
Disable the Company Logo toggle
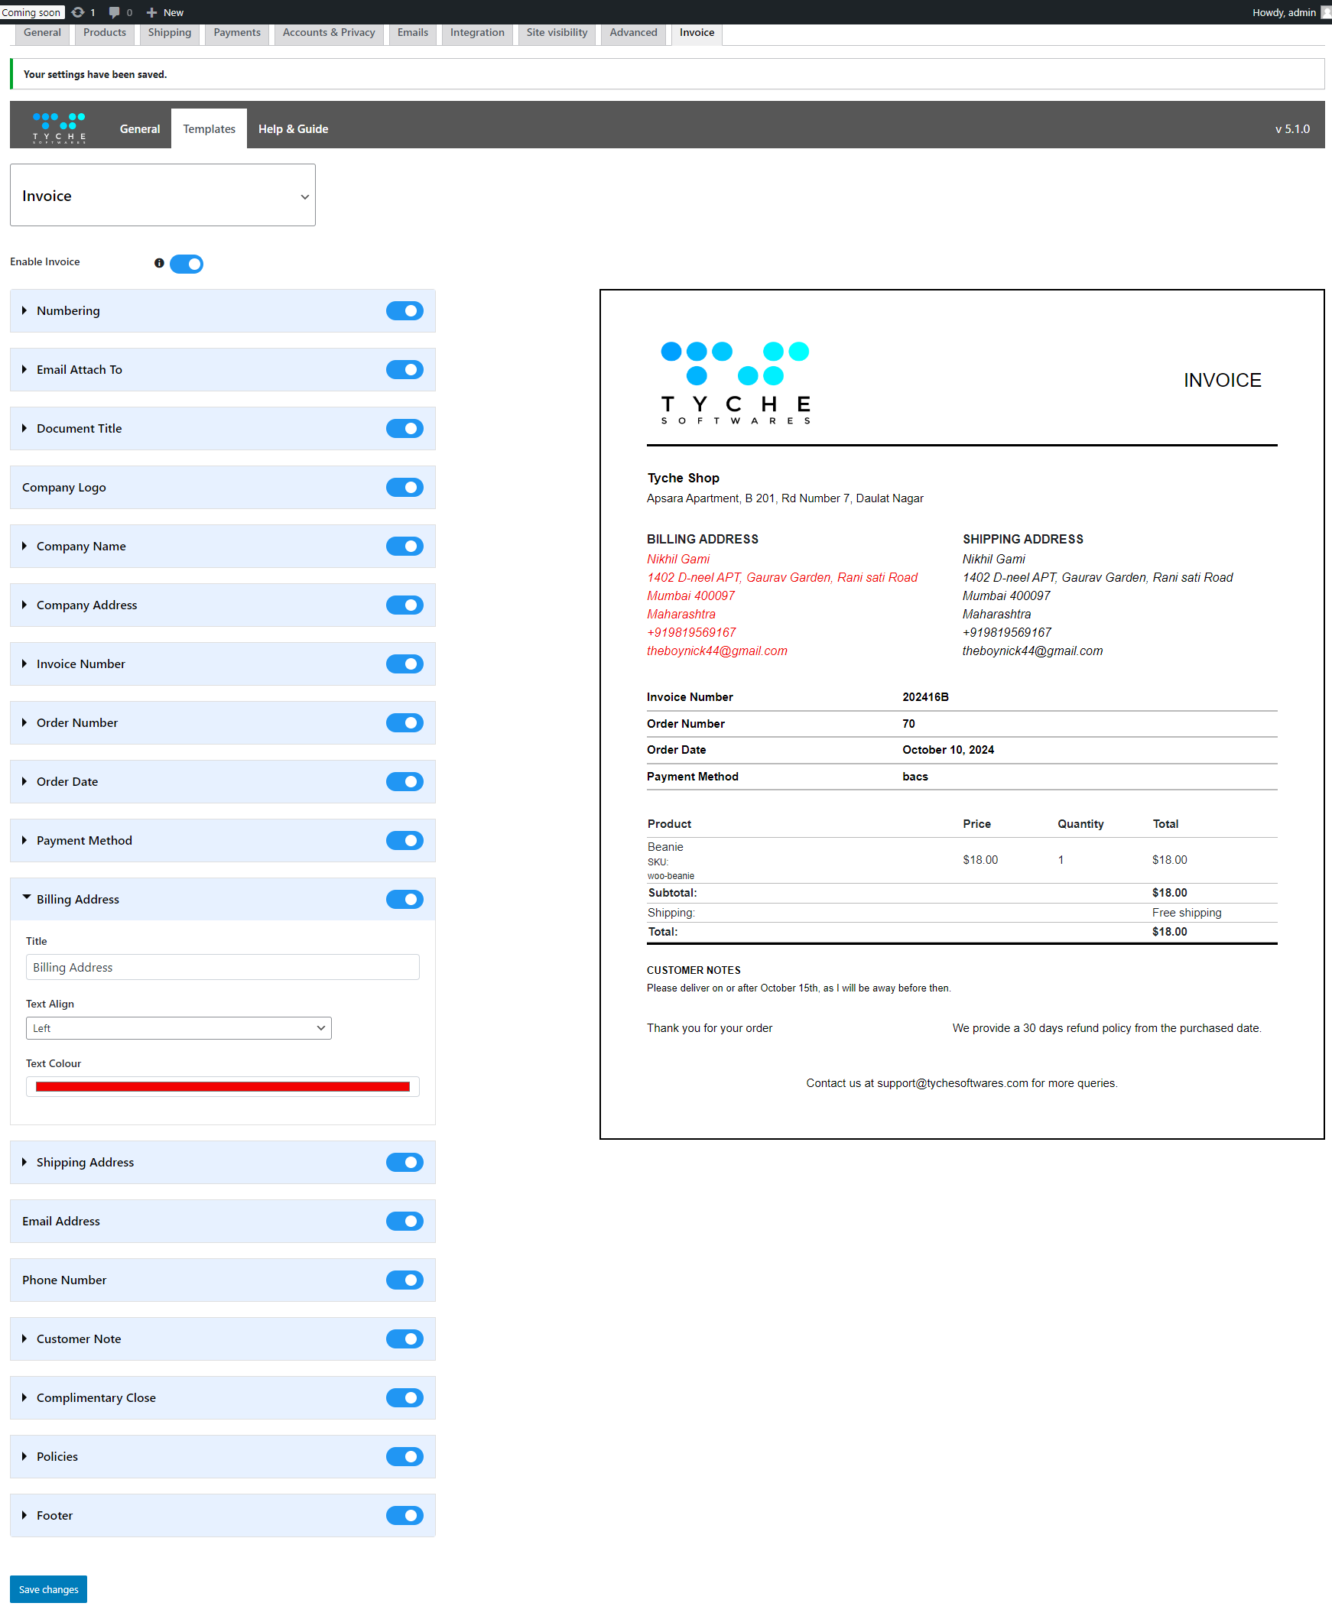click(x=404, y=487)
